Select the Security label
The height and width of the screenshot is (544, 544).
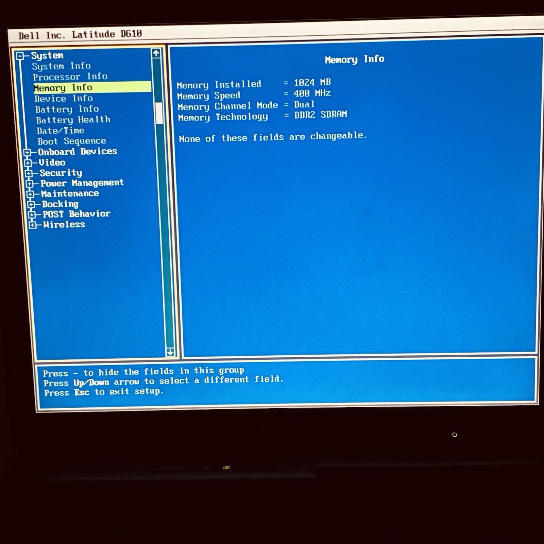click(x=61, y=173)
